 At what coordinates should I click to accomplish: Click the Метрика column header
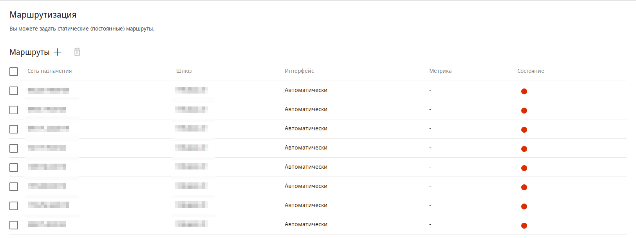tap(440, 71)
